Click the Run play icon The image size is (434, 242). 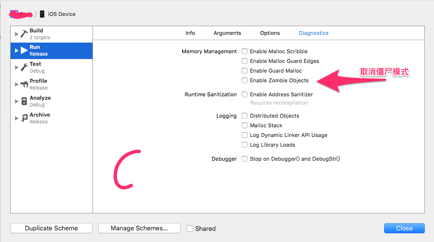[24, 50]
